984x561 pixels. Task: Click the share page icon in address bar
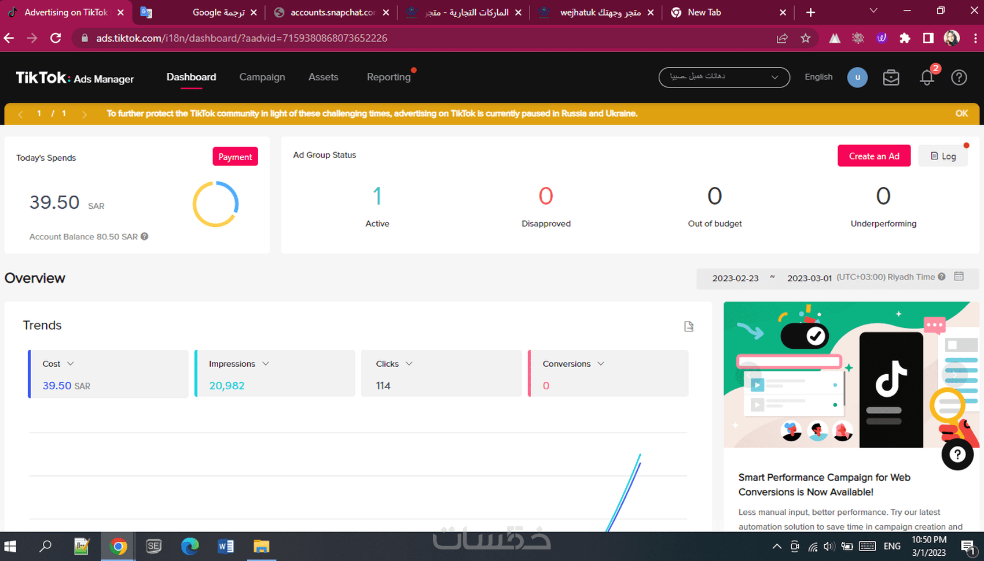pos(782,38)
